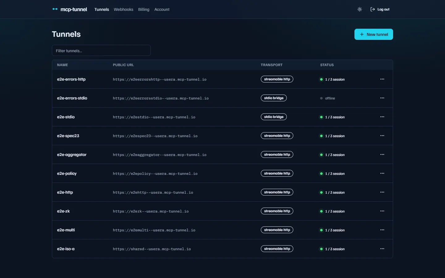Click URL https://e2epolicy--usera.mcp-tunnel.io
This screenshot has height=278, width=445.
[x=155, y=174]
